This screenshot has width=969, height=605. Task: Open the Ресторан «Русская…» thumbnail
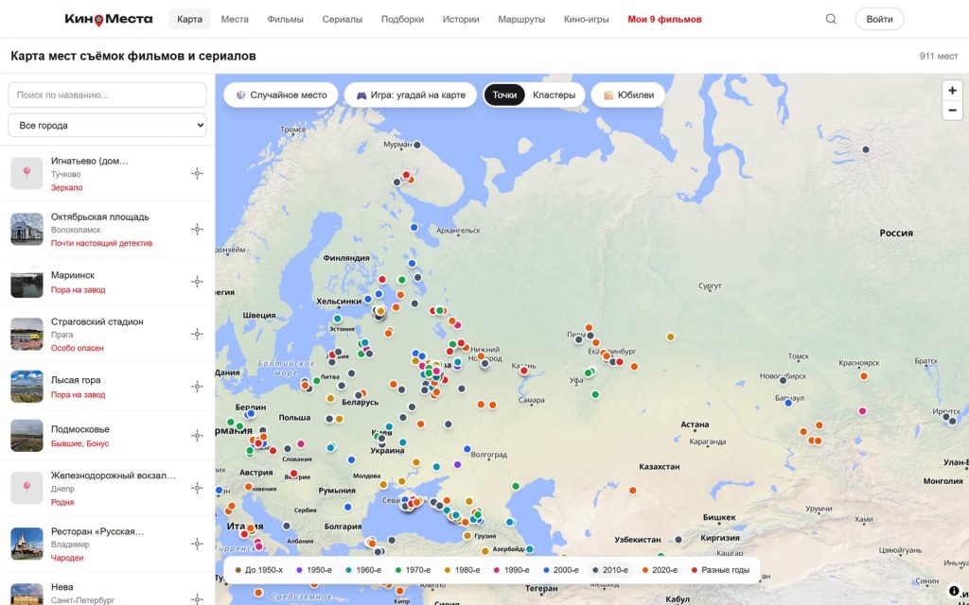[26, 544]
